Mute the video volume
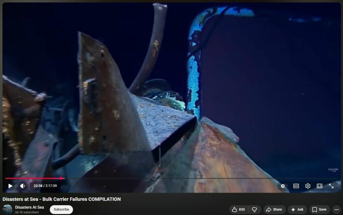343x215 pixels. pyautogui.click(x=22, y=186)
